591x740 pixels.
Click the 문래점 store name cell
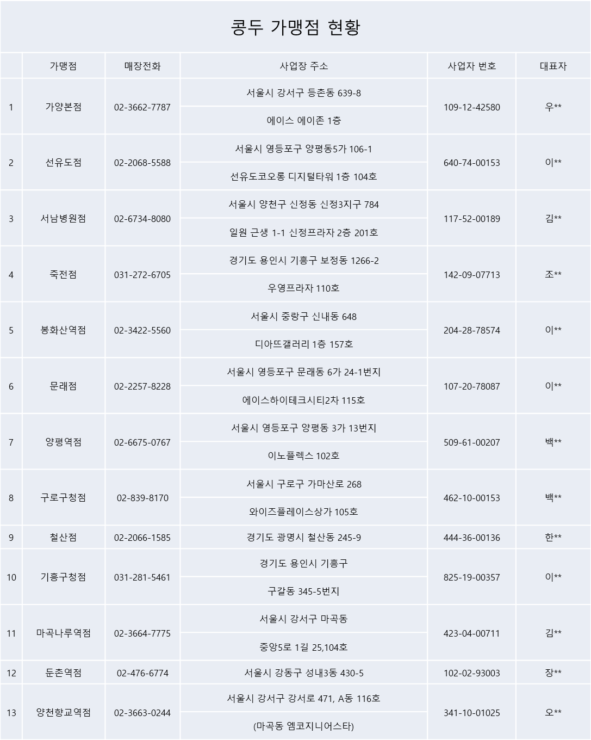pos(64,386)
